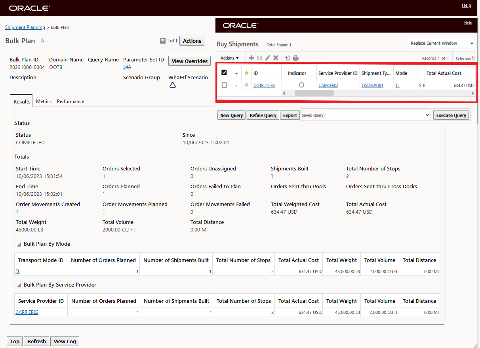Collapse the Bulk Plan By Mode section
The width and height of the screenshot is (480, 348).
coord(19,244)
